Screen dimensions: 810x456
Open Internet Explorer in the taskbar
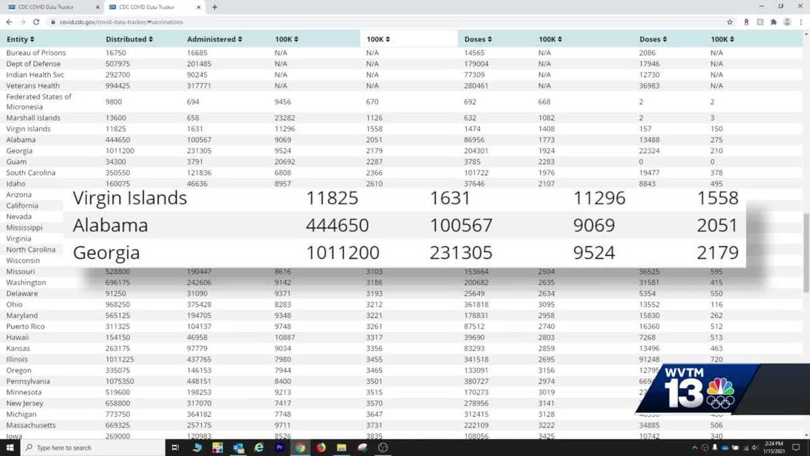pos(259,447)
